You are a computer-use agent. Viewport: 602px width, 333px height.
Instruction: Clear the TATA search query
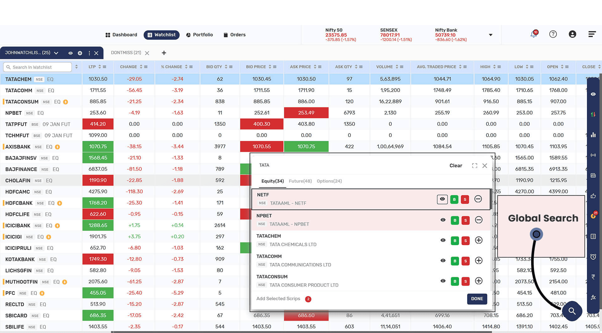pos(456,166)
